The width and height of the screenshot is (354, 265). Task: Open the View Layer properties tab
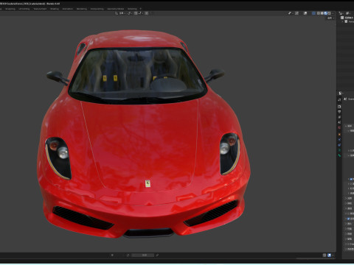click(x=339, y=117)
